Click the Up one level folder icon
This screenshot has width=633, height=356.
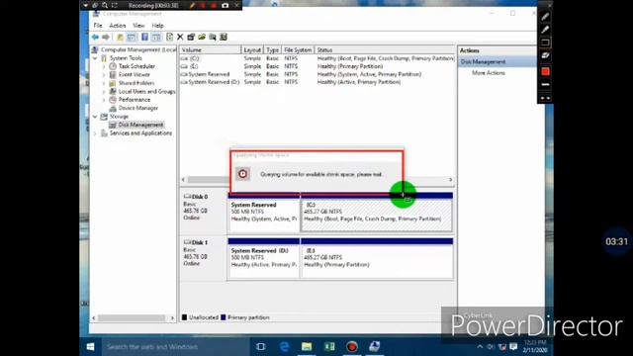point(120,38)
